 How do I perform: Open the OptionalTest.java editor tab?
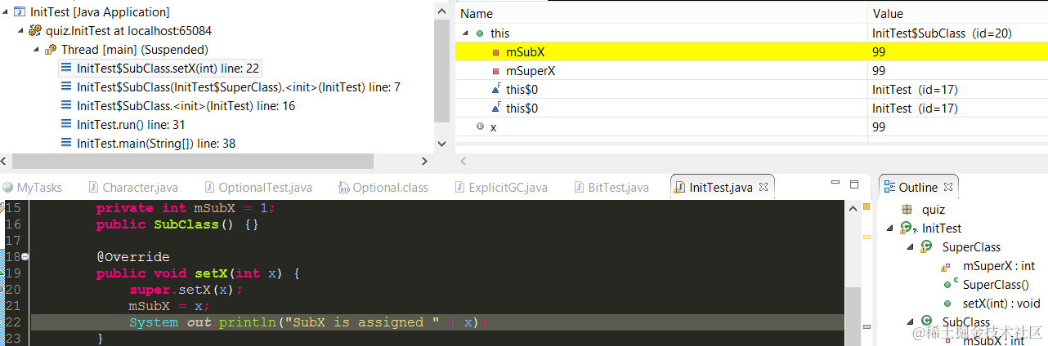pyautogui.click(x=259, y=188)
